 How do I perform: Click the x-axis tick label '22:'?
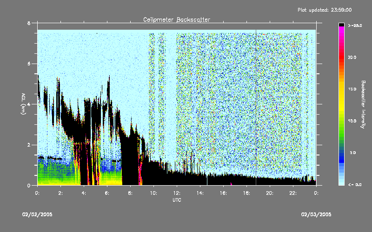point(293,193)
